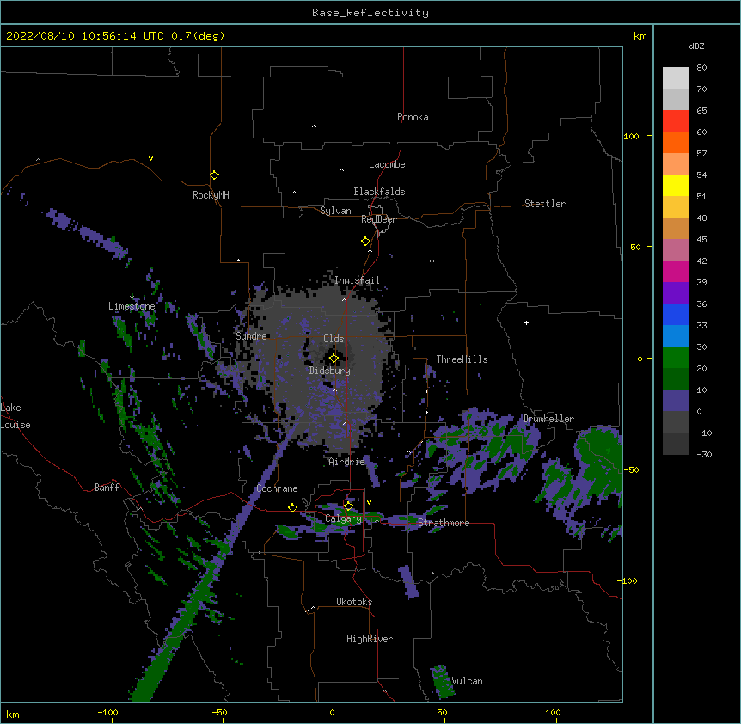This screenshot has height=724, width=741.
Task: Click the Ponoka town label
Action: click(x=413, y=117)
